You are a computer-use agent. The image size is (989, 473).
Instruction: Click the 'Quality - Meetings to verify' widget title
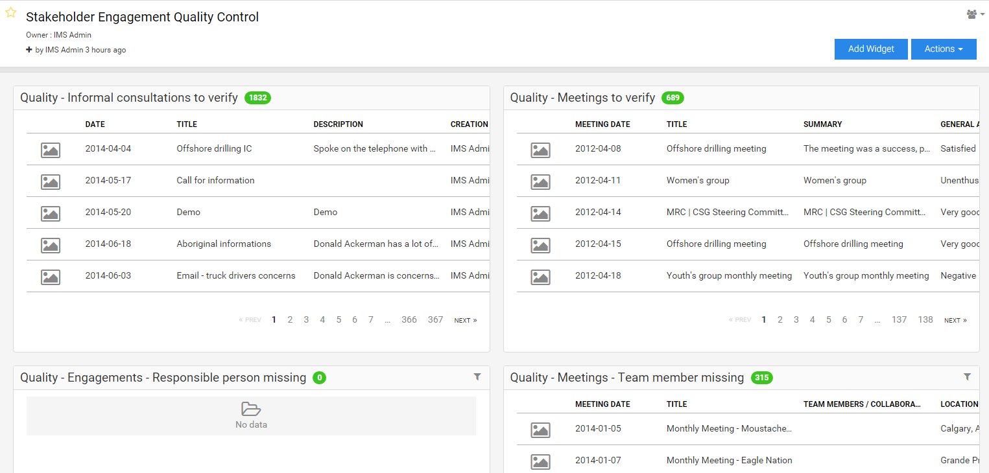pos(582,98)
